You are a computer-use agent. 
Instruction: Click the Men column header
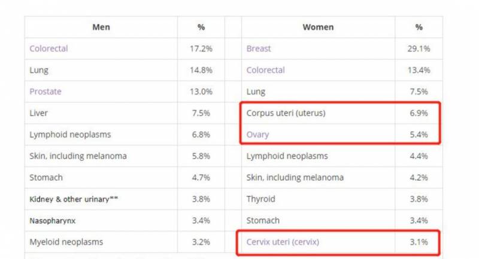click(101, 27)
